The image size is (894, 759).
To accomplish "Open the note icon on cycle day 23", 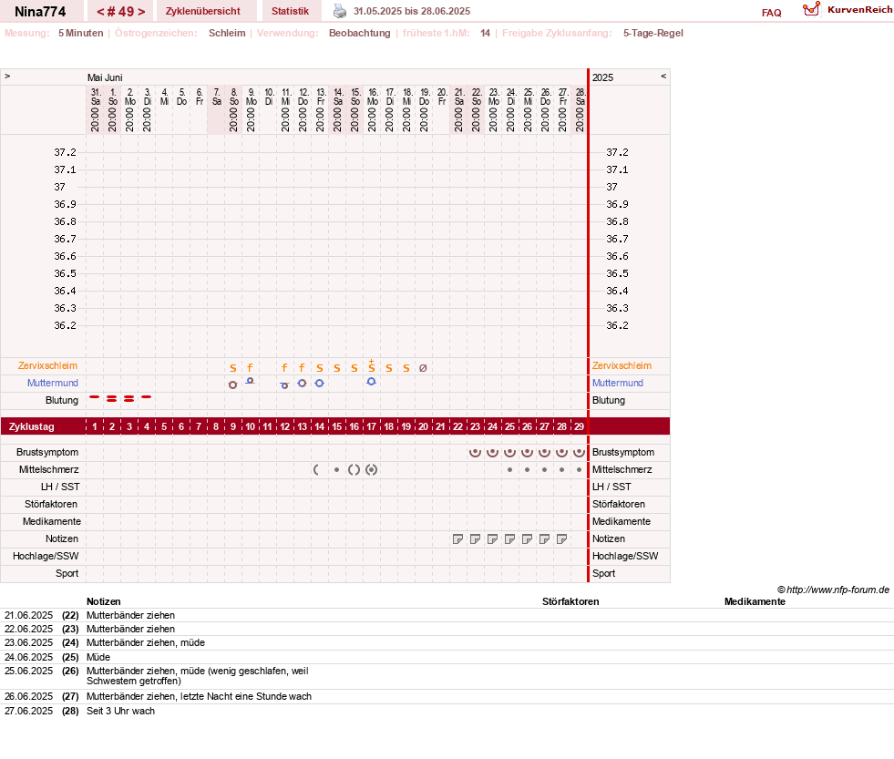I will (x=475, y=538).
